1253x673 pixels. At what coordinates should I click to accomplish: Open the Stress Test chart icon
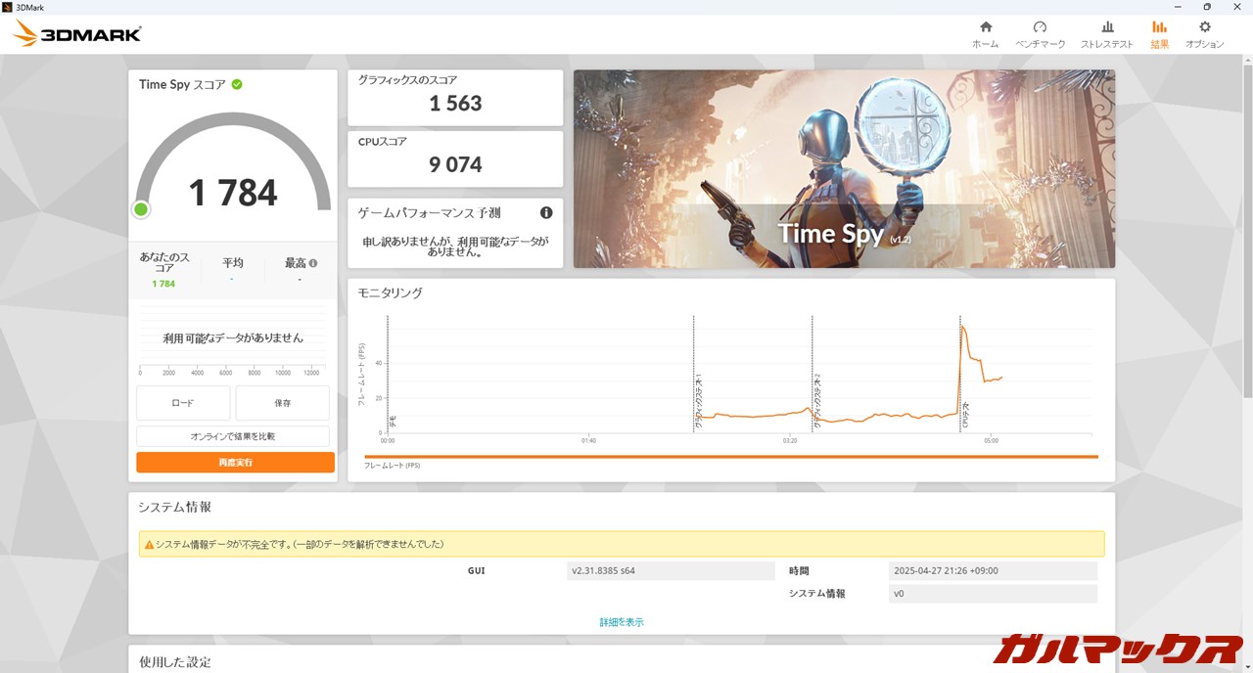click(1106, 27)
